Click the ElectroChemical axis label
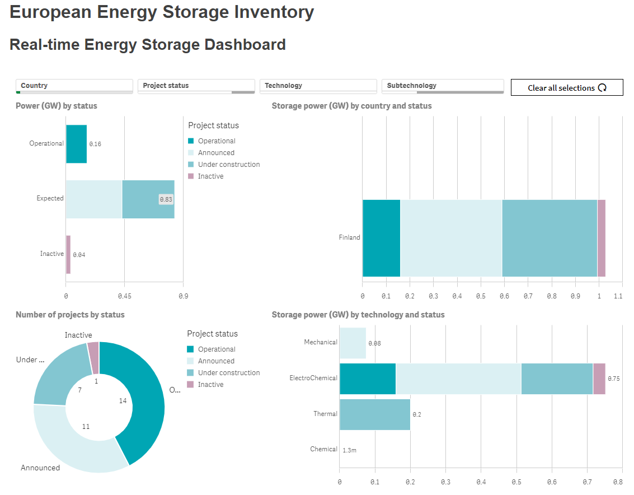The width and height of the screenshot is (634, 495). (313, 379)
